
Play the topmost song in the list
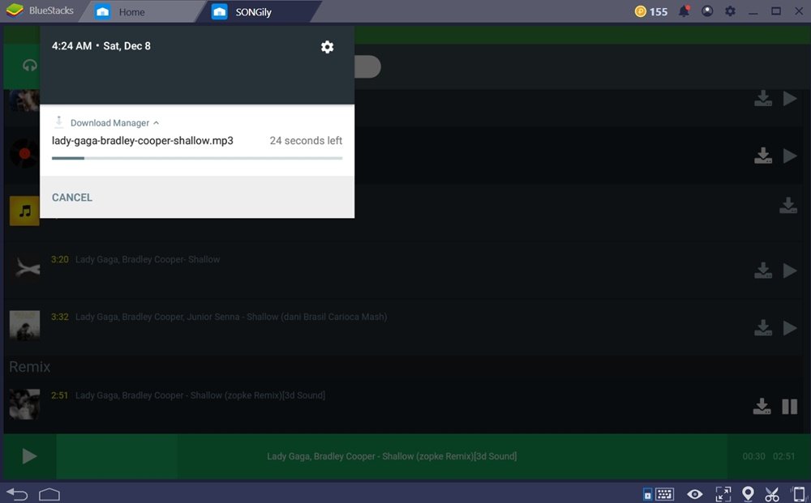[790, 98]
